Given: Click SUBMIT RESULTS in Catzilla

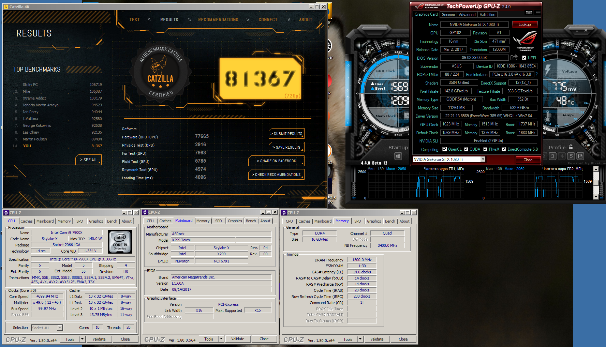Looking at the screenshot, I should 286,134.
